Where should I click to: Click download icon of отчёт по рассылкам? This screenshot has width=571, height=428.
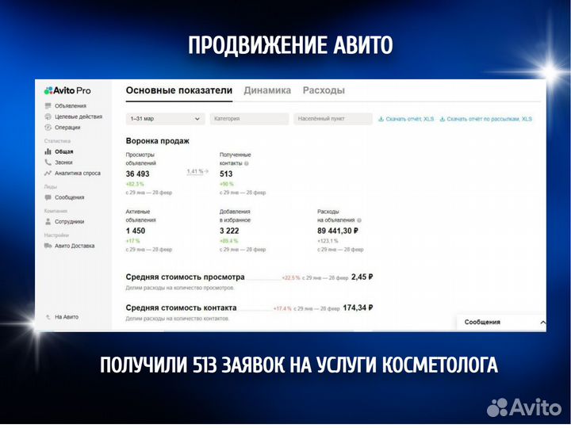pos(442,119)
